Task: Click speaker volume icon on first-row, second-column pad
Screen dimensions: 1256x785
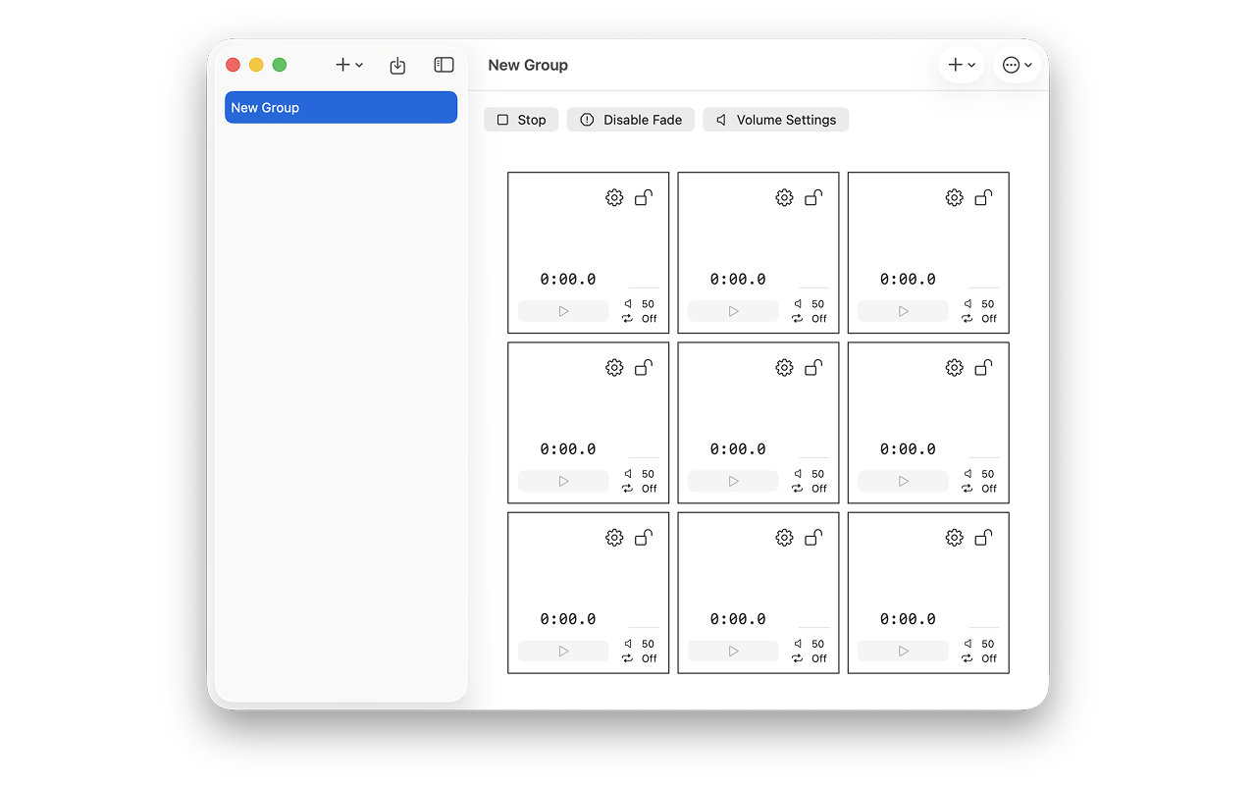Action: [x=798, y=304]
